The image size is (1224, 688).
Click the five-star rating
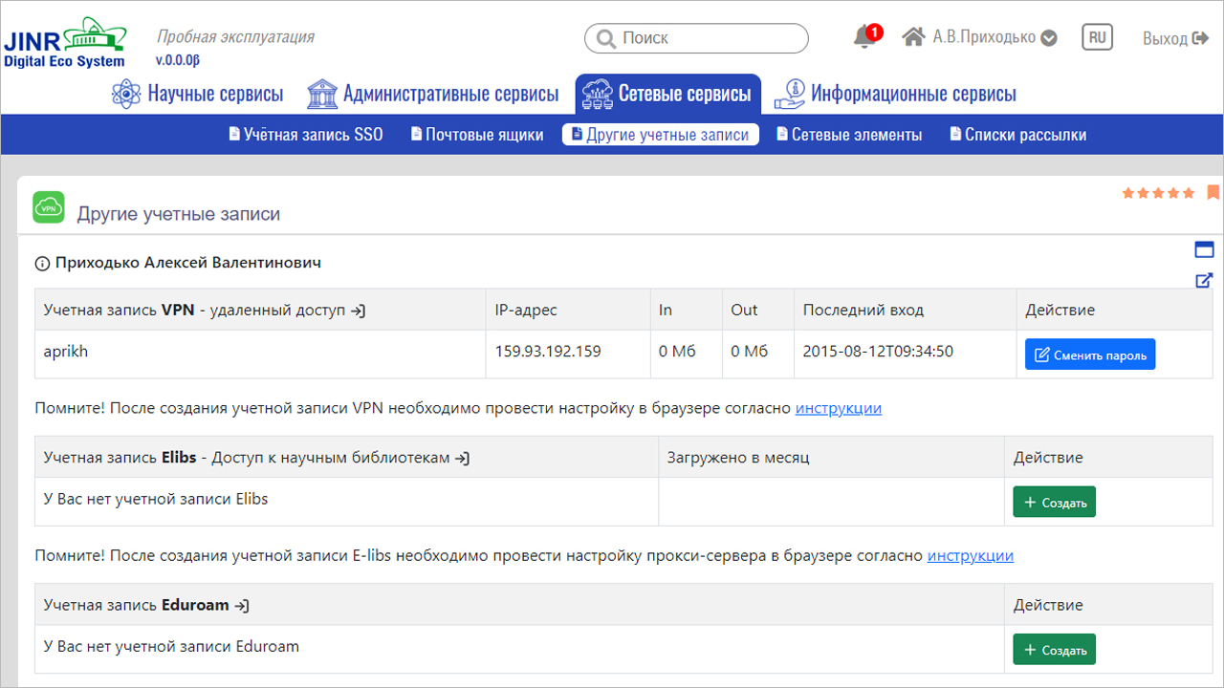click(1158, 193)
